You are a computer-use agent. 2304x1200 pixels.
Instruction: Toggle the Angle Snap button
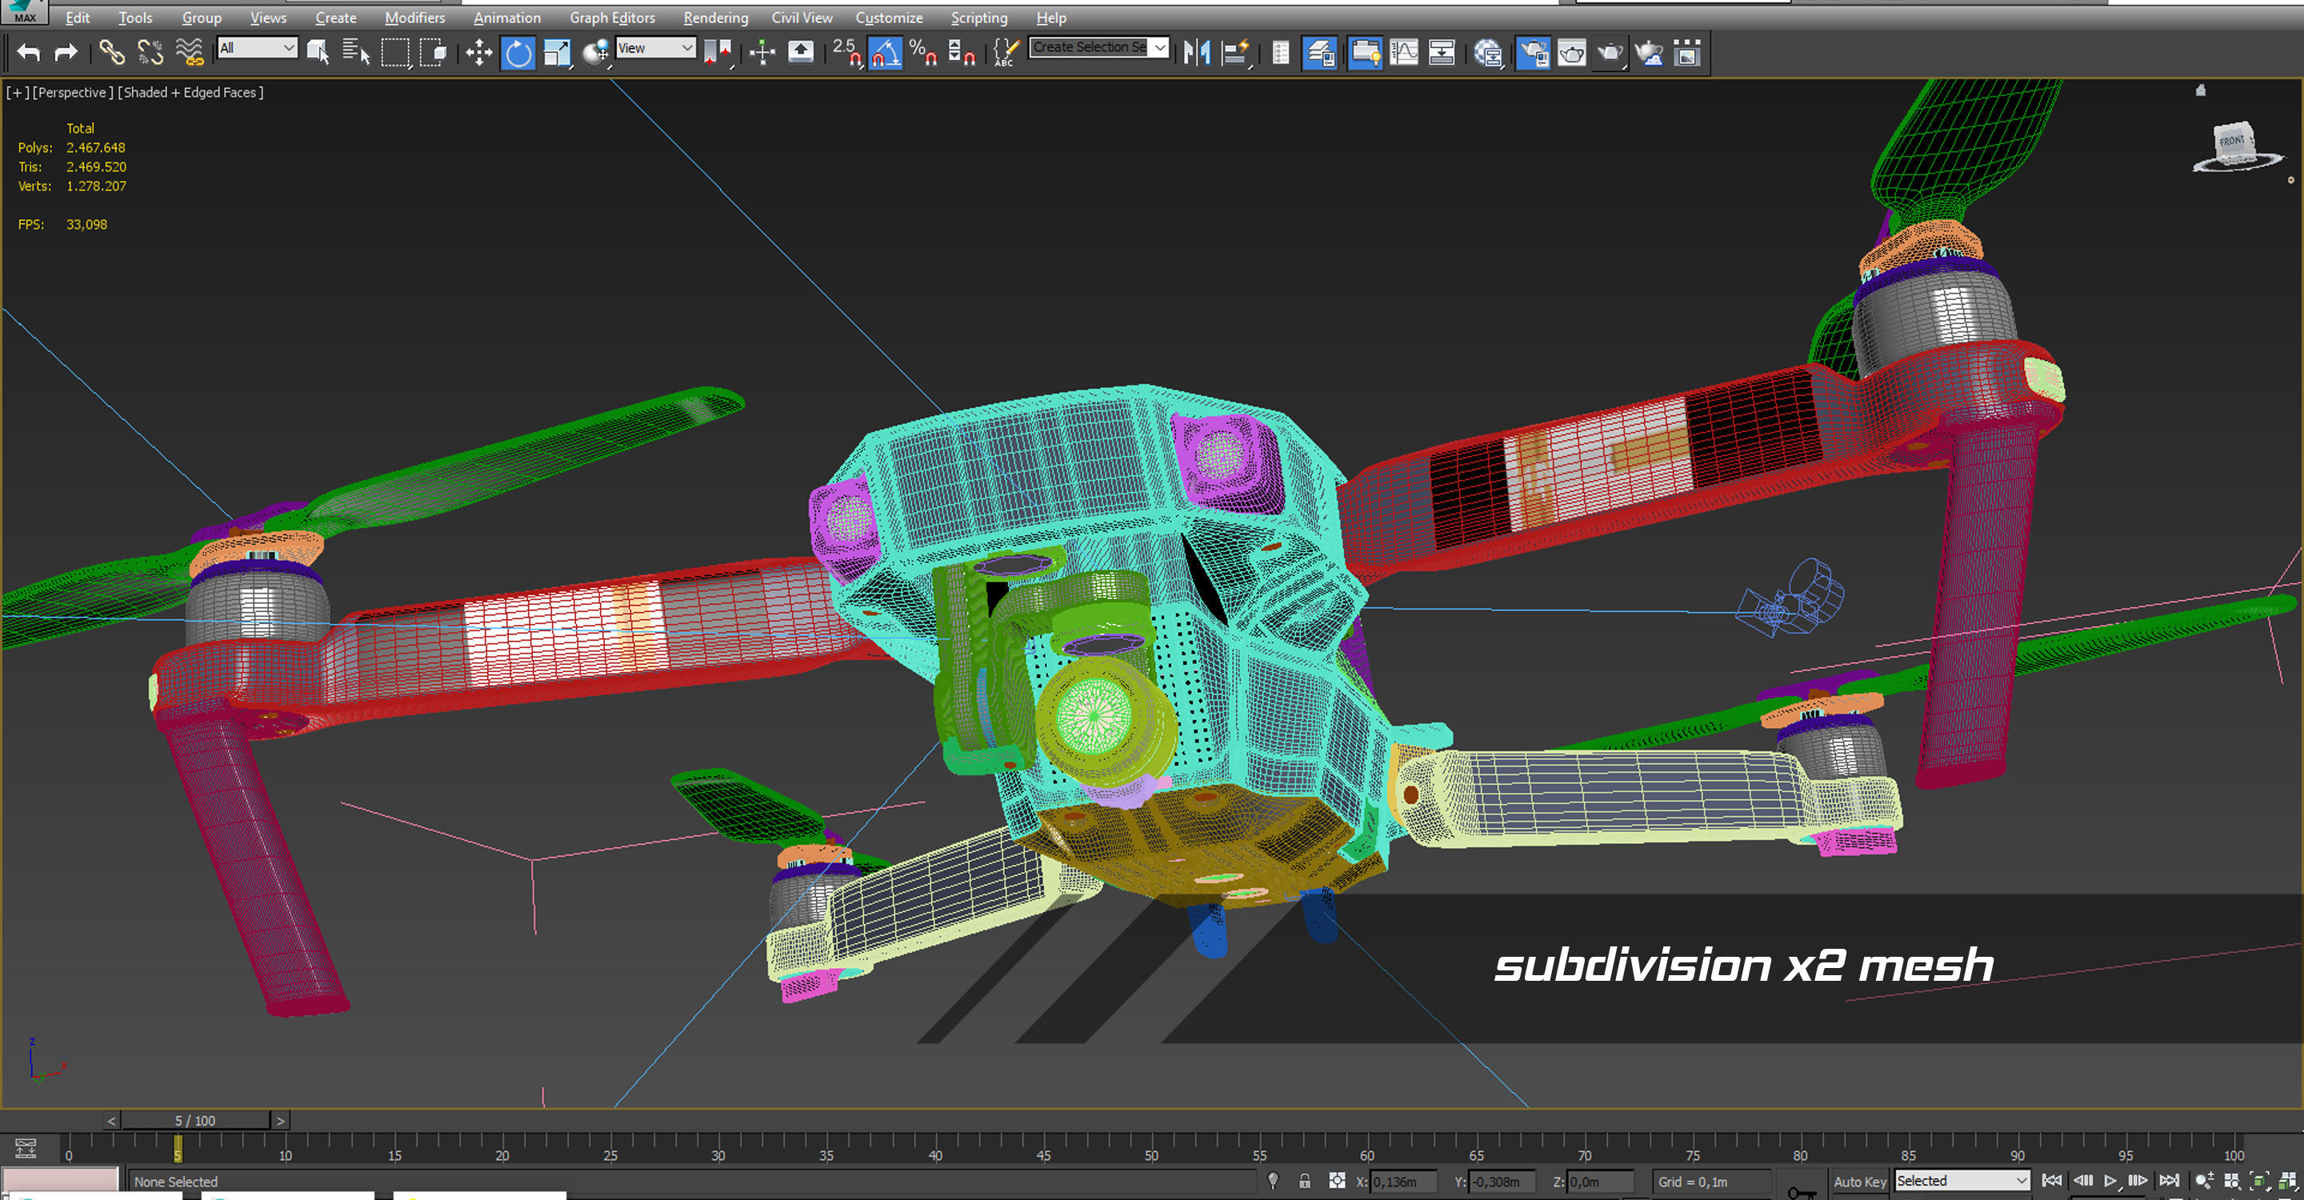coord(885,53)
